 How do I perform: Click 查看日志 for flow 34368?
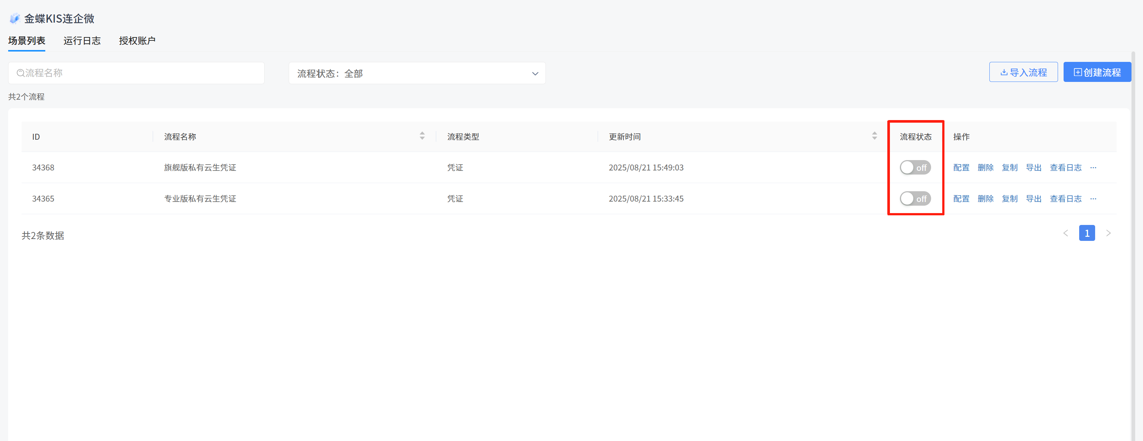click(1065, 168)
